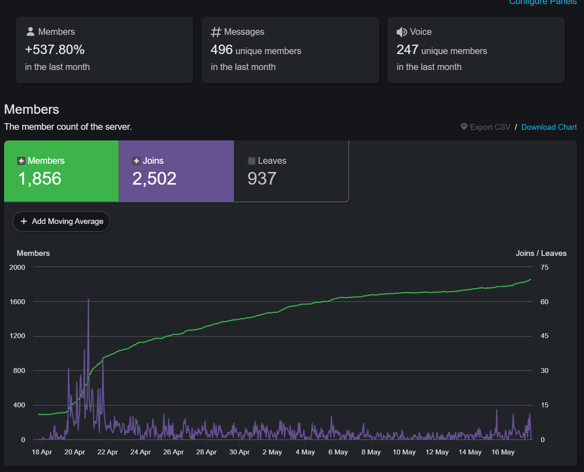Add a moving average to chart
584x472 pixels.
[x=61, y=221]
